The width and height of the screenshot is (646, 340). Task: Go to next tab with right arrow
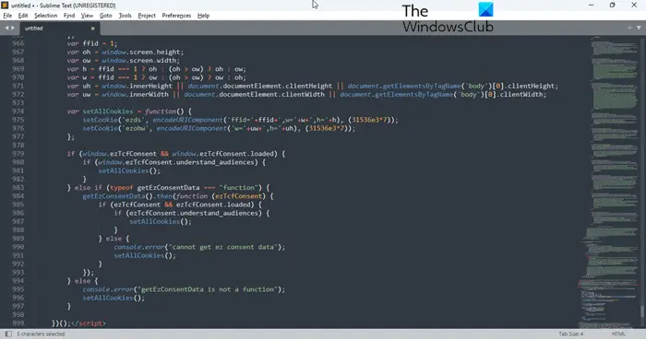[13, 28]
